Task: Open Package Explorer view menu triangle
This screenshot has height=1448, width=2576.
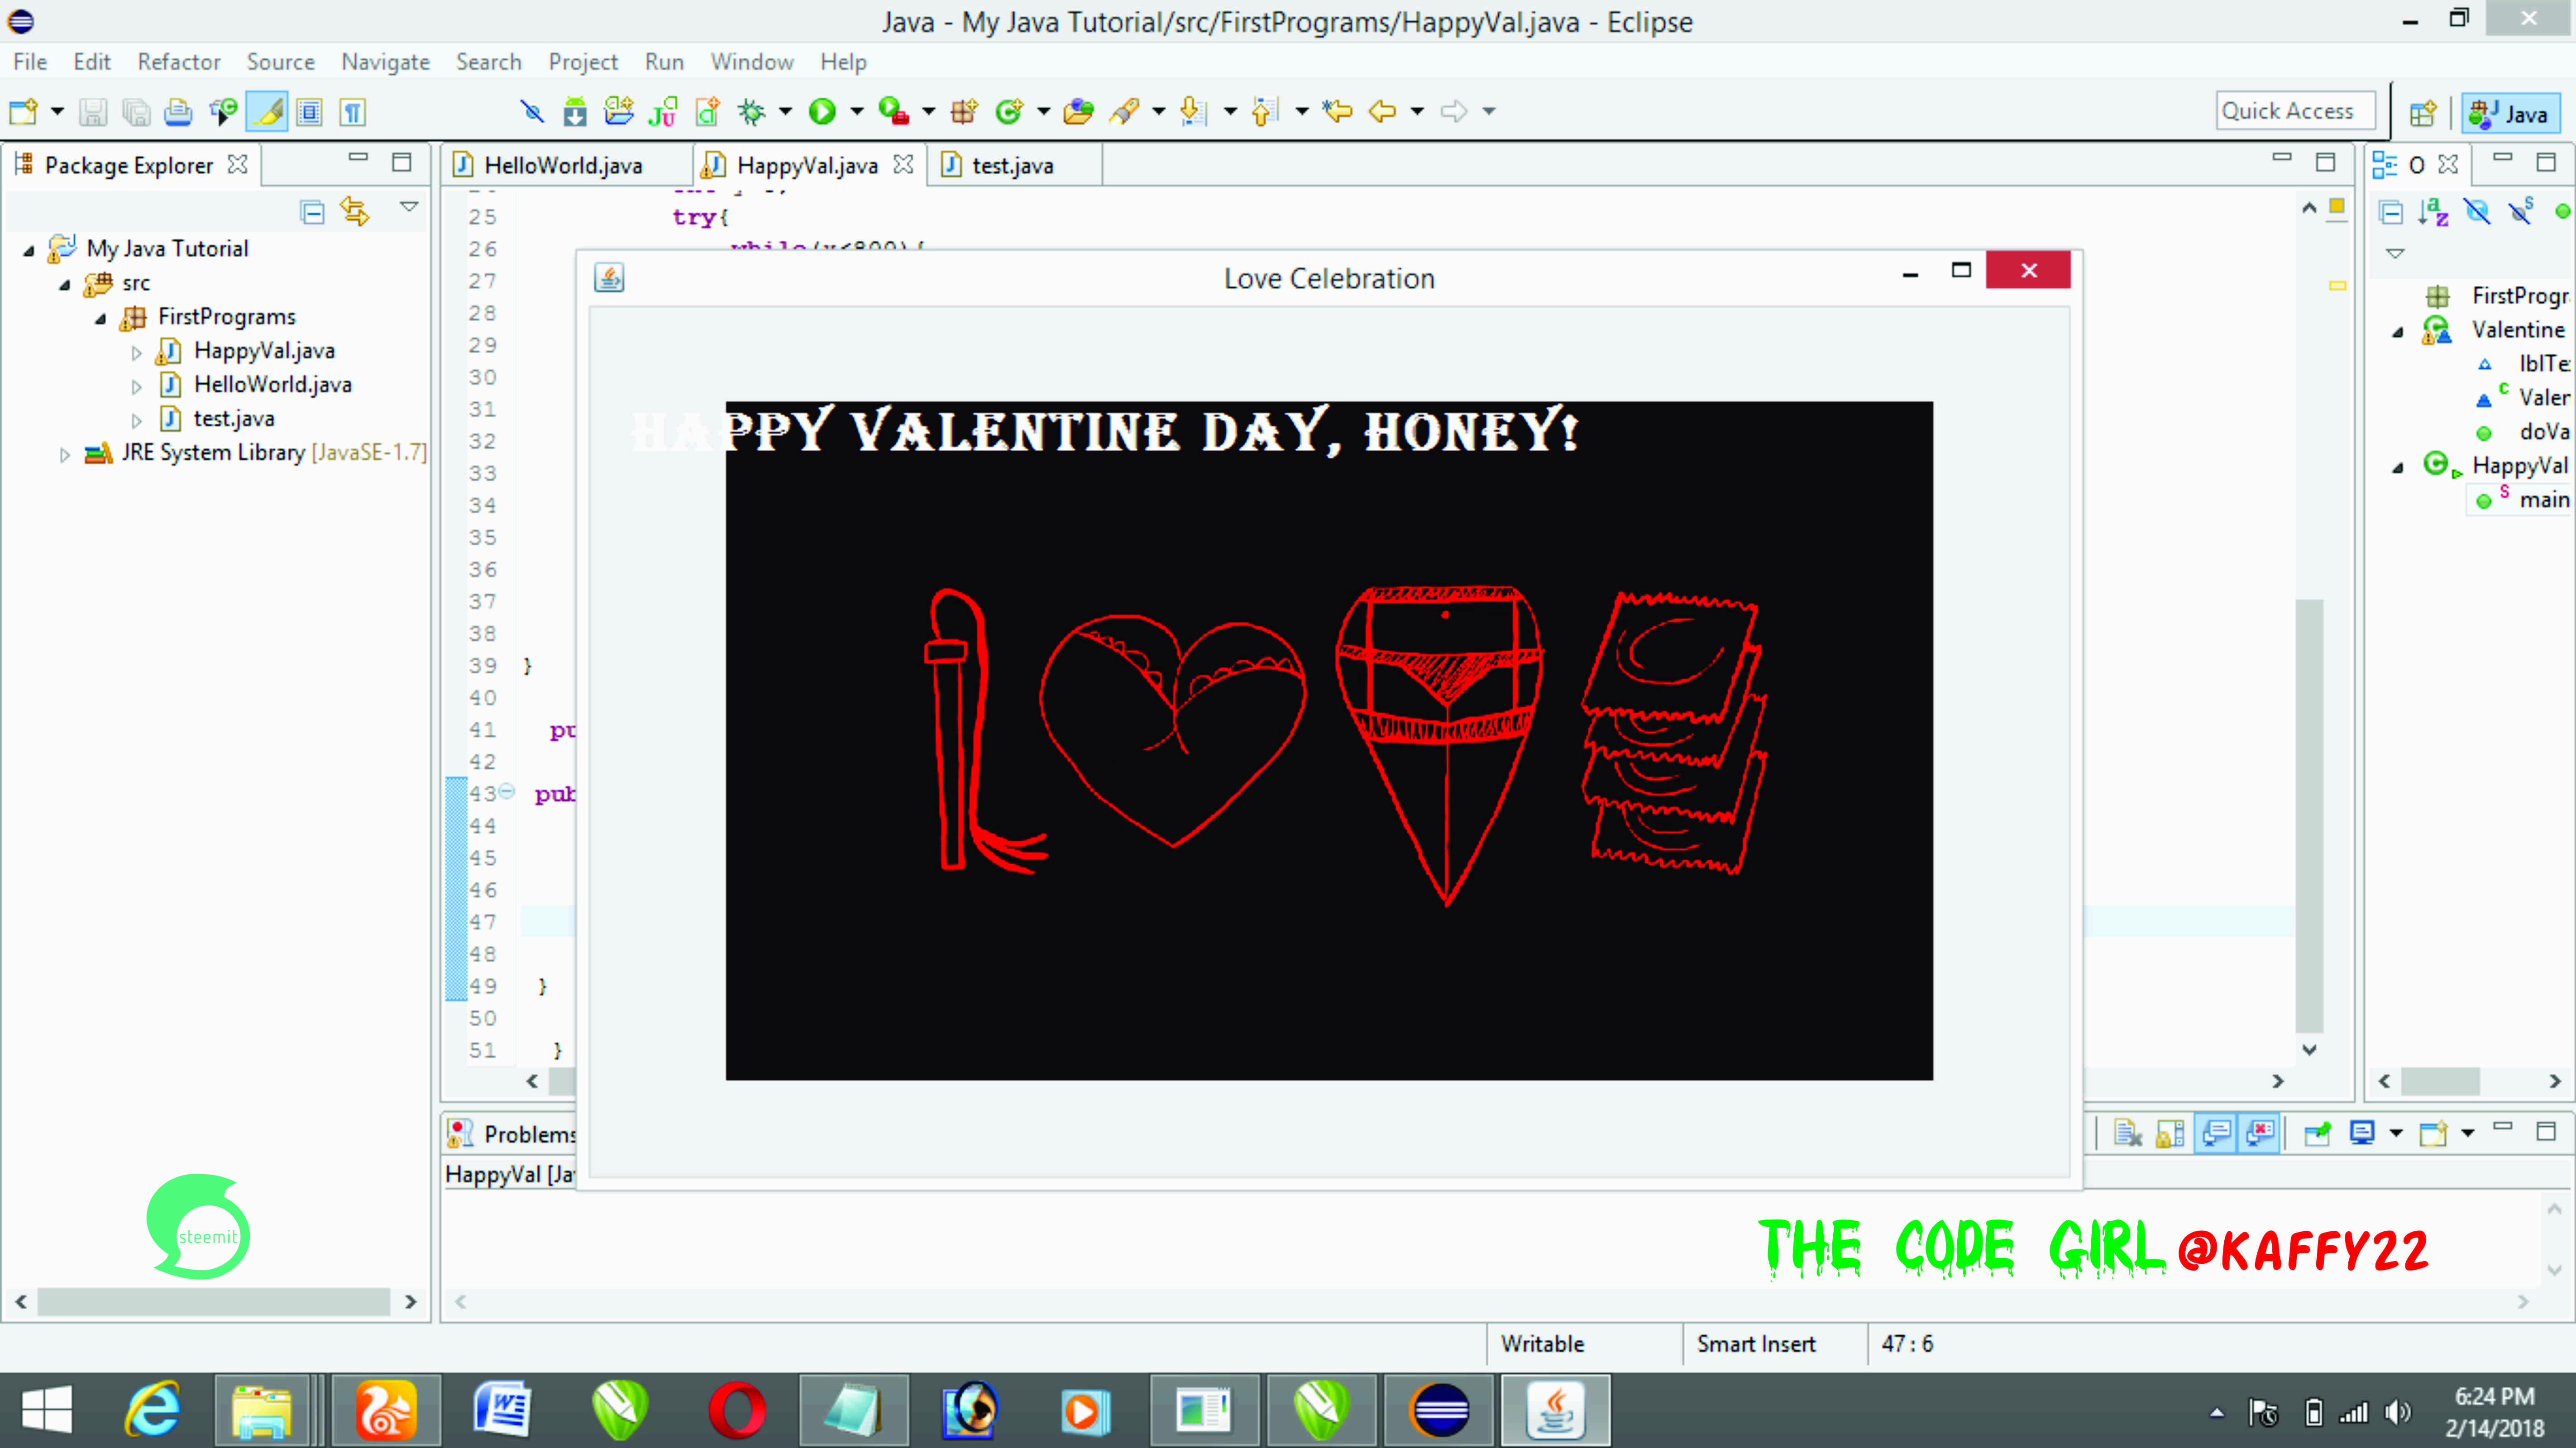Action: click(409, 206)
